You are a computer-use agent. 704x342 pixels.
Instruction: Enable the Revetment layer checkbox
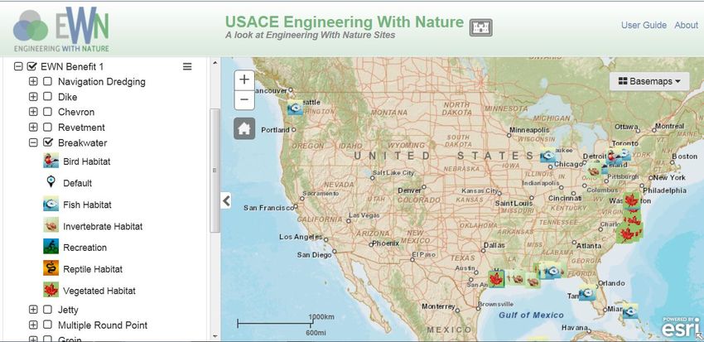[x=47, y=127]
